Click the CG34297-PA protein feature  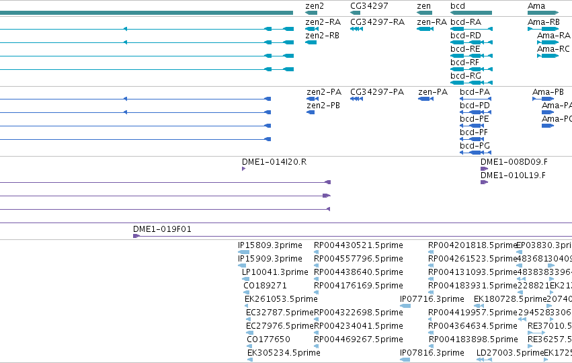[x=356, y=99]
